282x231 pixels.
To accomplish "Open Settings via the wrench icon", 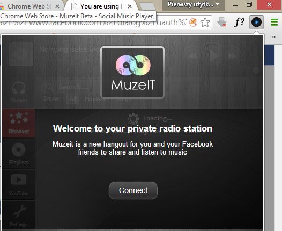I will (x=19, y=215).
